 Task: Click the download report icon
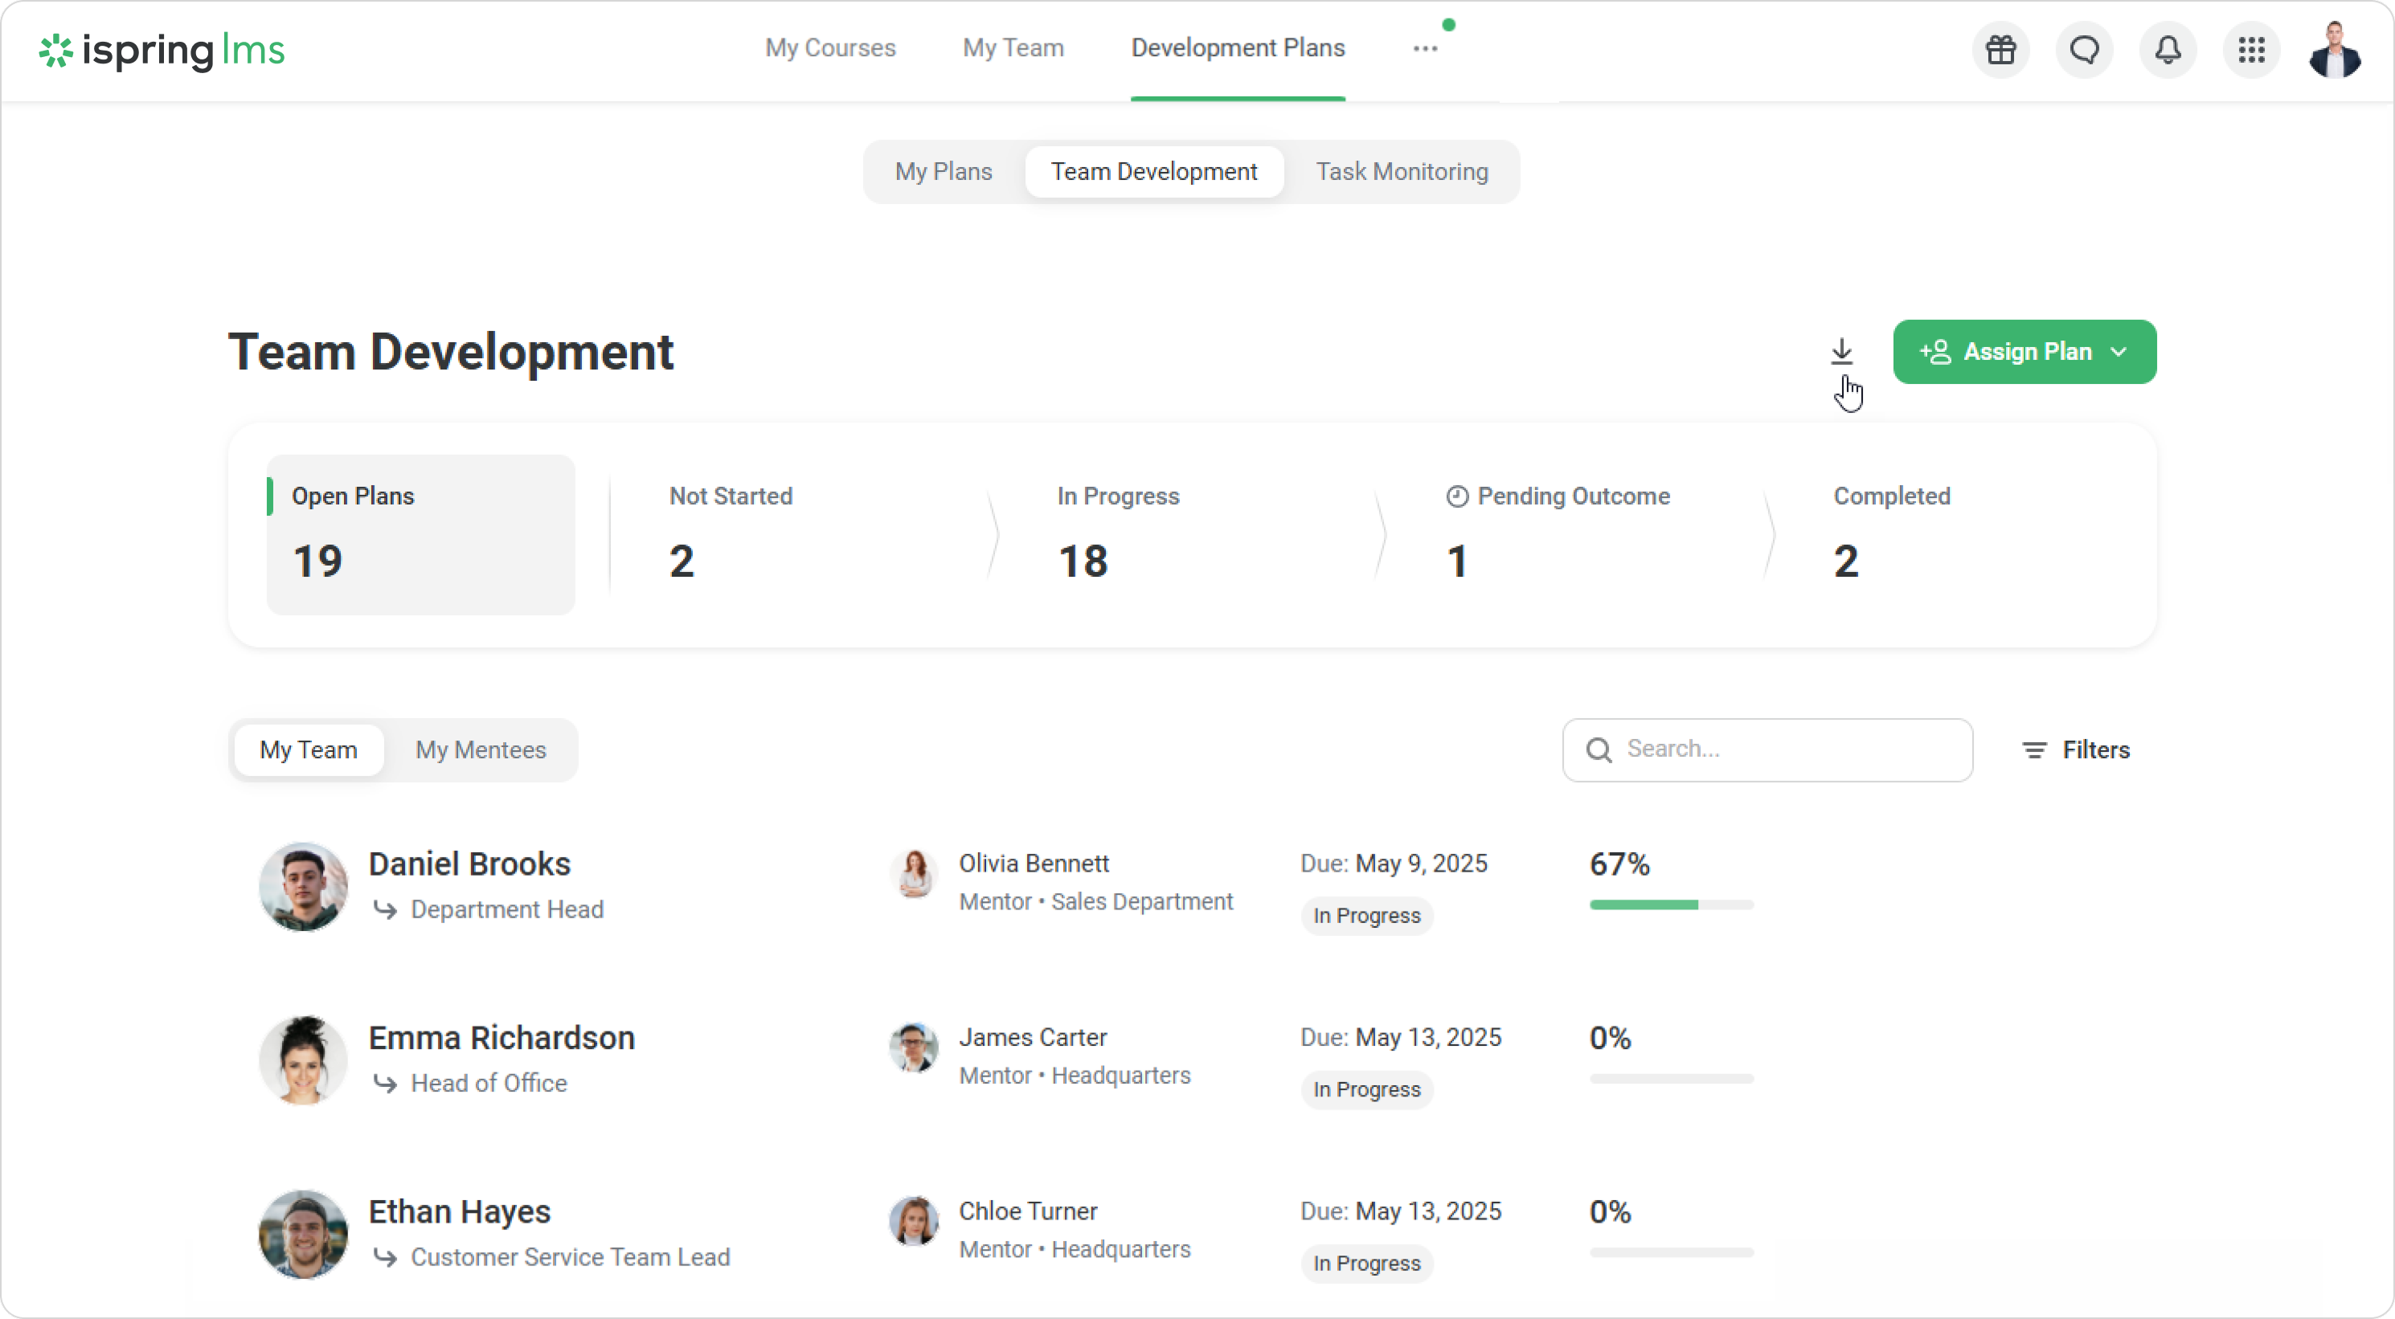[x=1841, y=351]
